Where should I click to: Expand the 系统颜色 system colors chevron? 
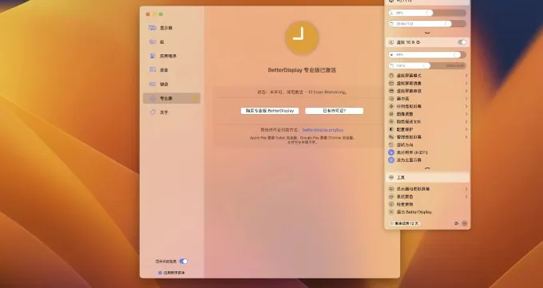(x=466, y=196)
